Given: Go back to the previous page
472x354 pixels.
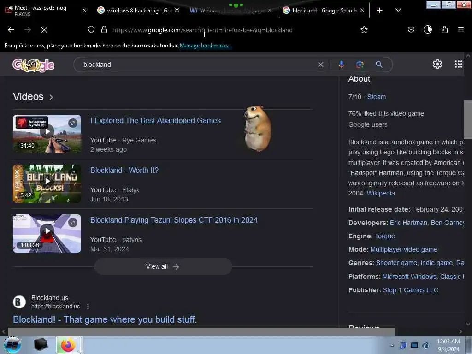Looking at the screenshot, I should [x=11, y=30].
